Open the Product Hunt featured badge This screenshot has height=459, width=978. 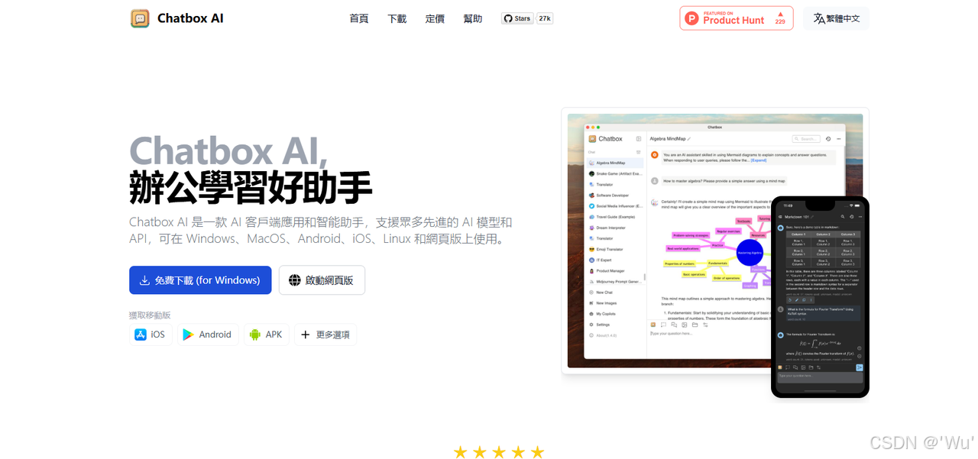point(737,18)
